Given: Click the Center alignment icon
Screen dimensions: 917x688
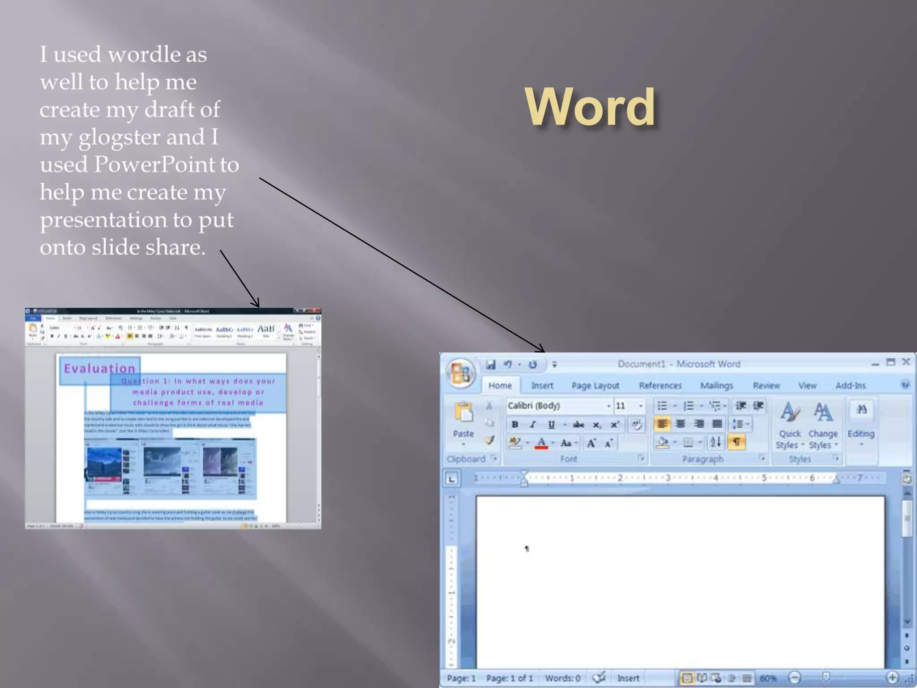Looking at the screenshot, I should [680, 424].
